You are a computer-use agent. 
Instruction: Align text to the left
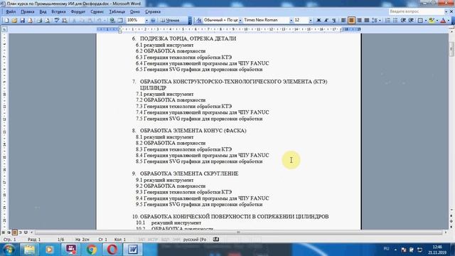(x=343, y=21)
